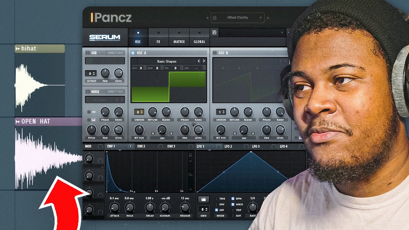Enable the NOISE oscillator

pyautogui.click(x=88, y=92)
